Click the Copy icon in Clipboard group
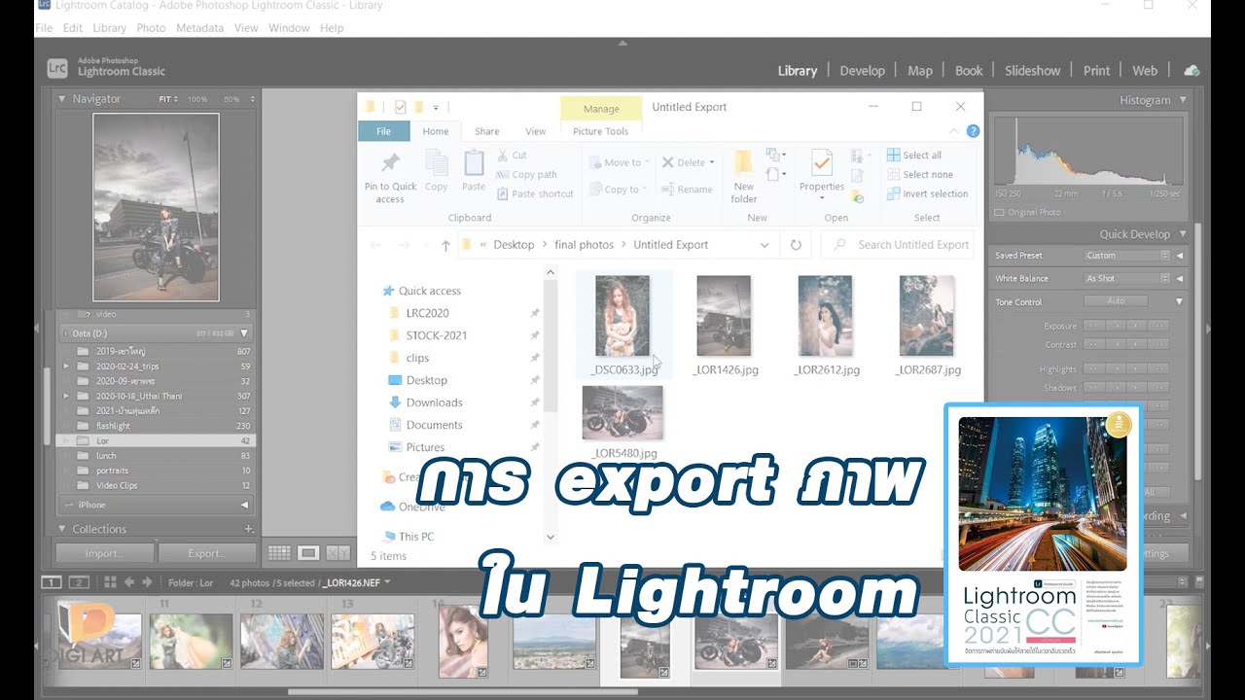 [x=437, y=164]
